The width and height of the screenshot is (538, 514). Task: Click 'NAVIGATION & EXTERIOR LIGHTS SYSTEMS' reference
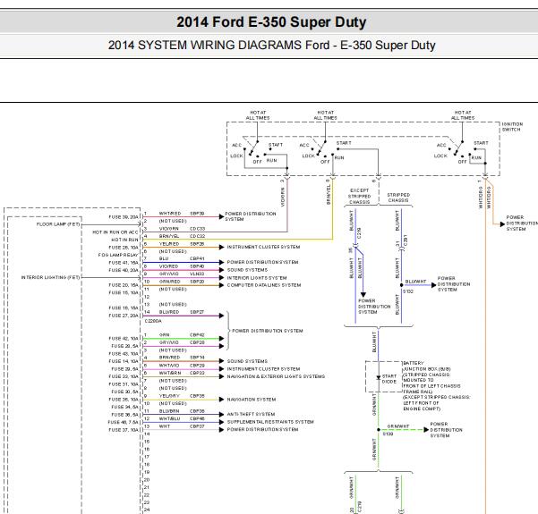pos(276,376)
